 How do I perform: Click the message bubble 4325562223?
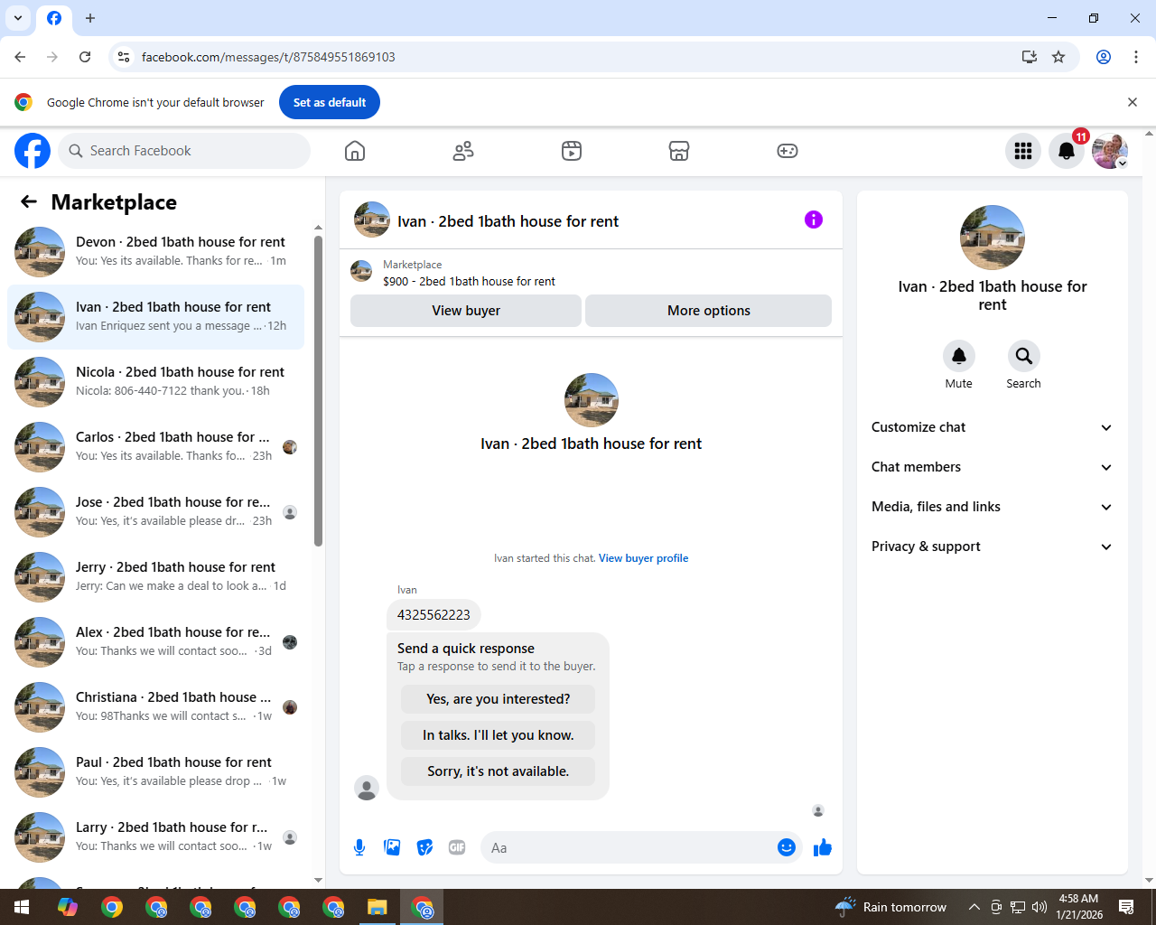(x=433, y=615)
